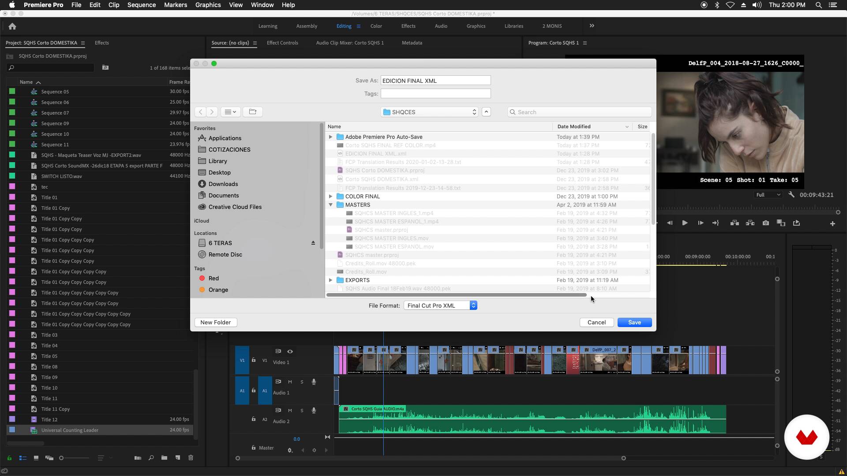The width and height of the screenshot is (847, 476).
Task: Open Metadata panel tab
Action: (x=412, y=43)
